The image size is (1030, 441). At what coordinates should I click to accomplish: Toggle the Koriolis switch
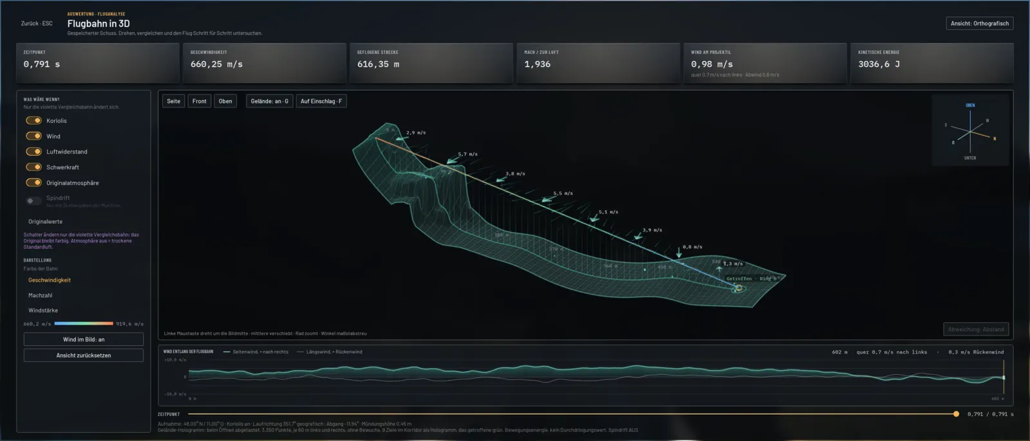point(33,120)
